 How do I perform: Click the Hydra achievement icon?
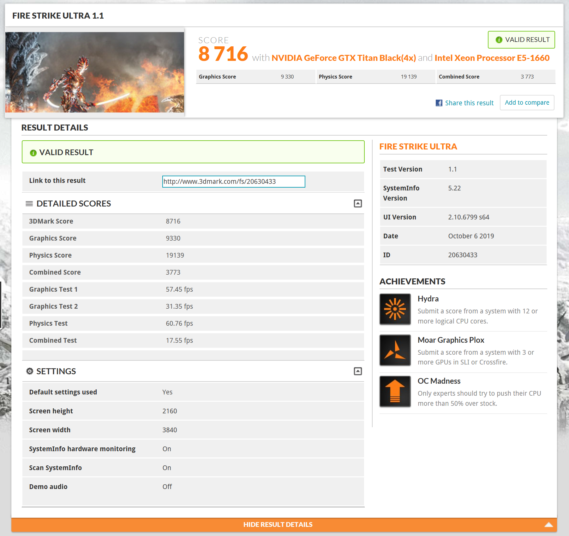point(395,309)
